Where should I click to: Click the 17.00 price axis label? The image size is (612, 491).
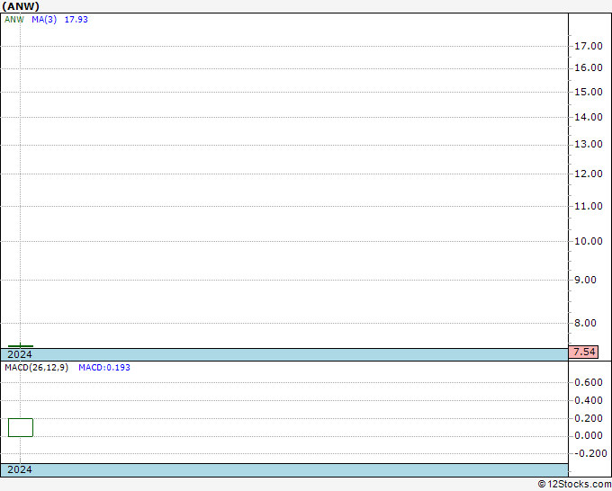(589, 46)
